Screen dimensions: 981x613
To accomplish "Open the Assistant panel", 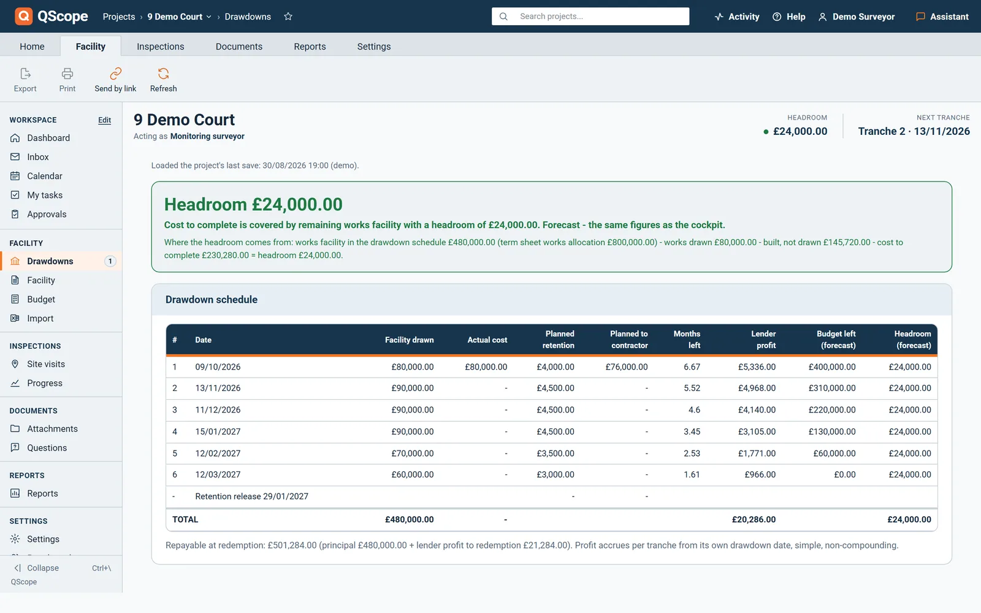I will point(942,17).
